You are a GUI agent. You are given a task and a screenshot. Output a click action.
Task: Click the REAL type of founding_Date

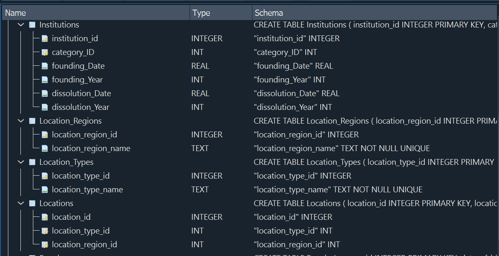point(200,66)
